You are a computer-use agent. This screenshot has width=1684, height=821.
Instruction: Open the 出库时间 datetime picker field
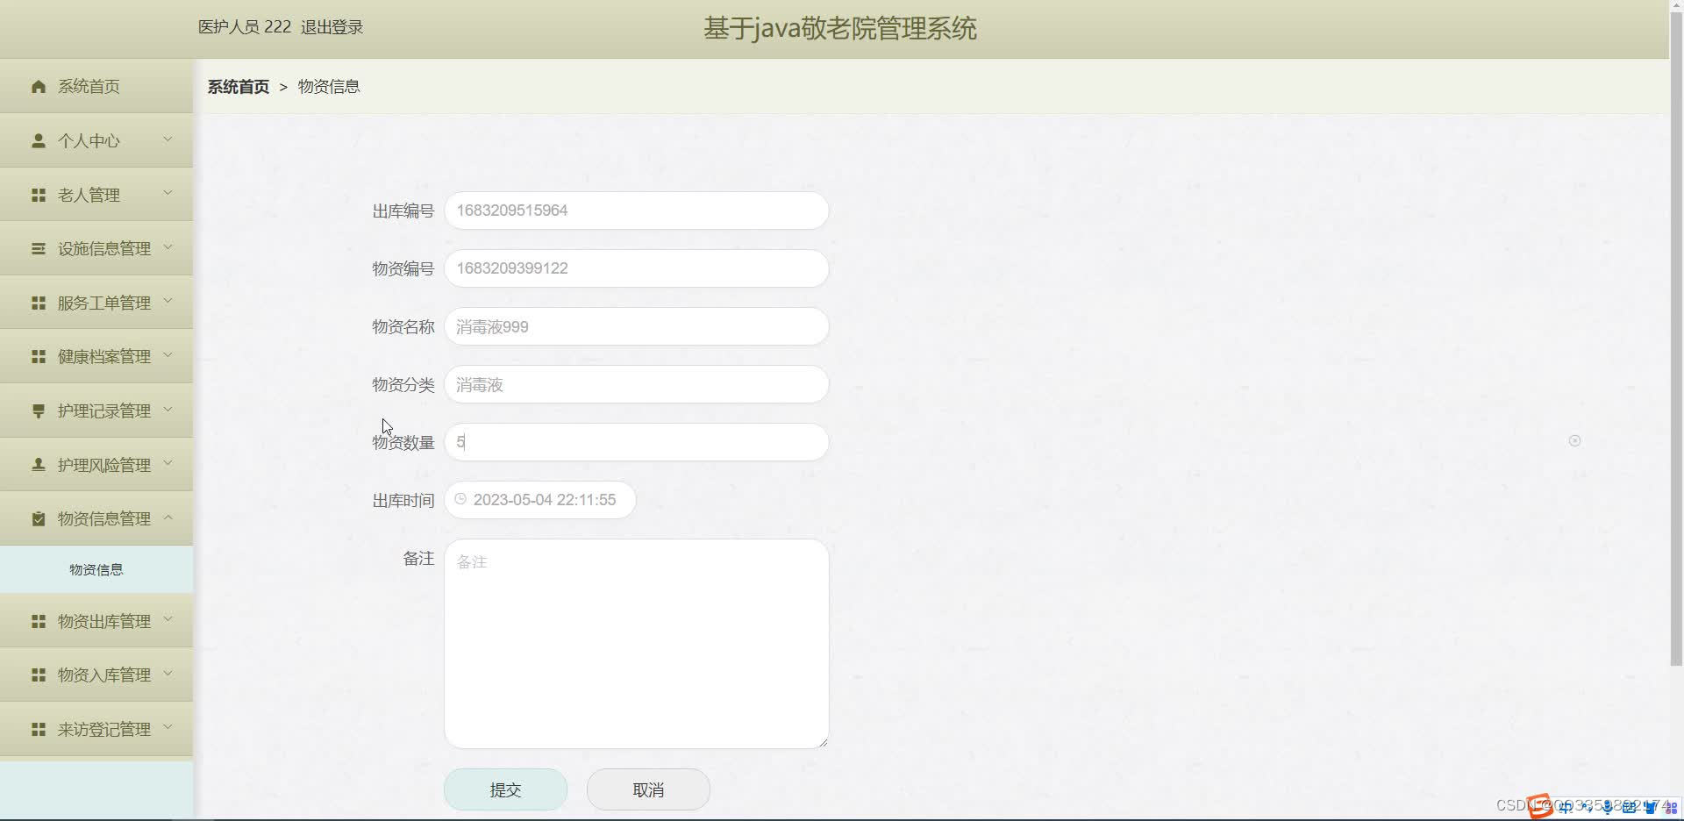click(x=540, y=500)
